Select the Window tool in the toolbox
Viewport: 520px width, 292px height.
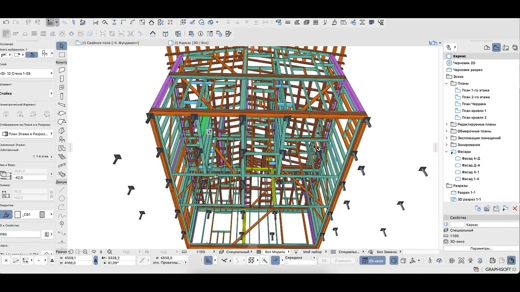[62, 87]
